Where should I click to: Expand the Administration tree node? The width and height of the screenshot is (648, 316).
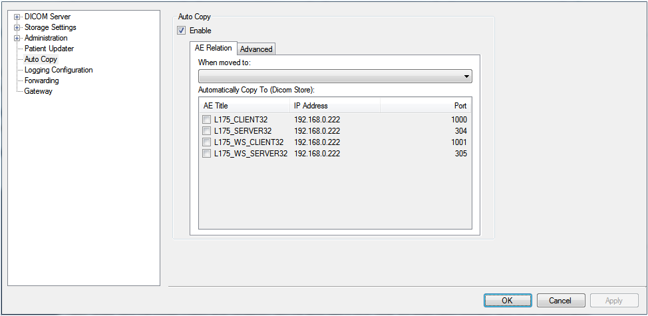(x=17, y=38)
